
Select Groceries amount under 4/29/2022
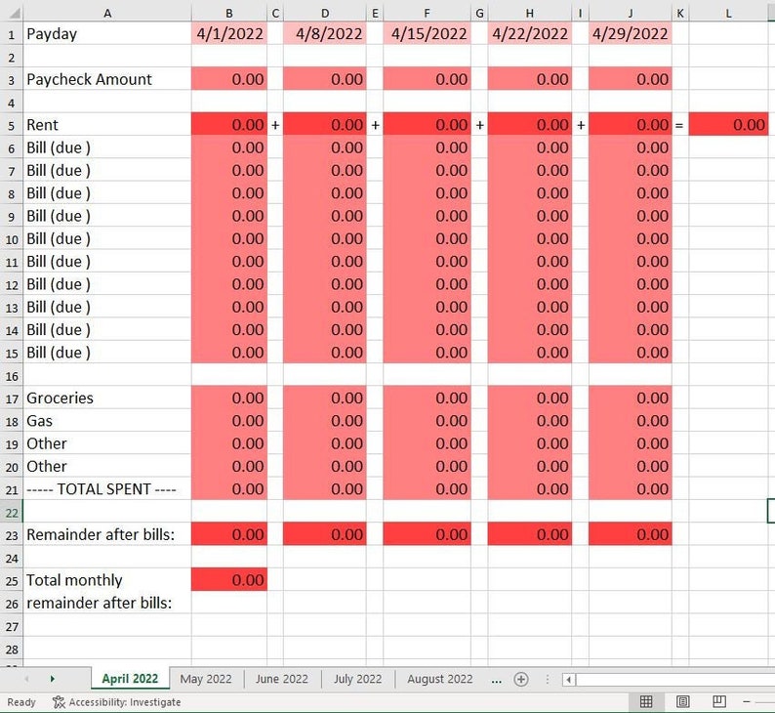[x=631, y=398]
